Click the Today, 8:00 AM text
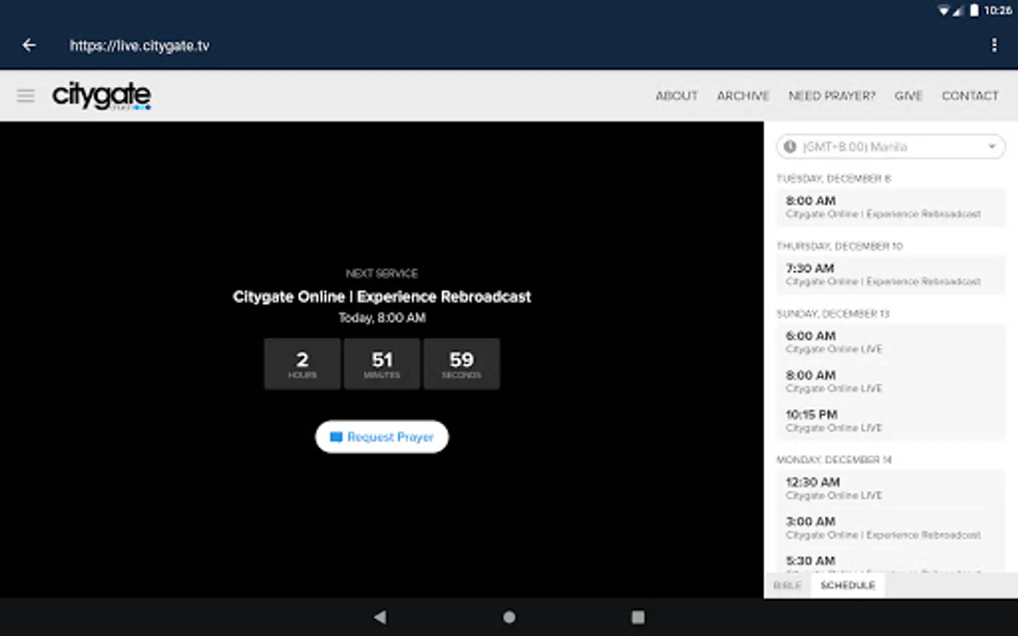The width and height of the screenshot is (1018, 636). 382,318
